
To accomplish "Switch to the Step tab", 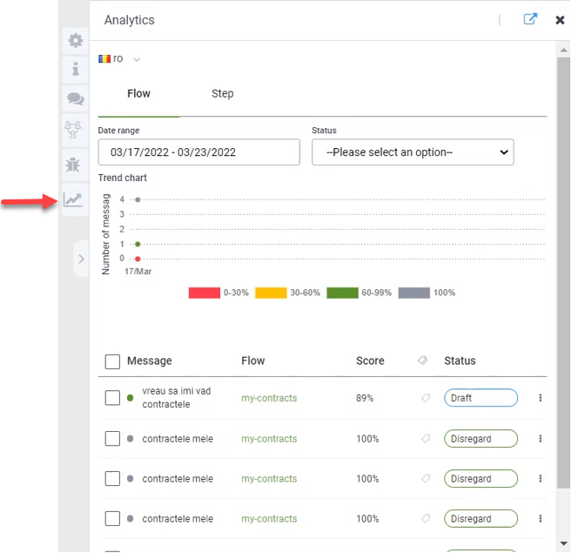I will tap(222, 93).
